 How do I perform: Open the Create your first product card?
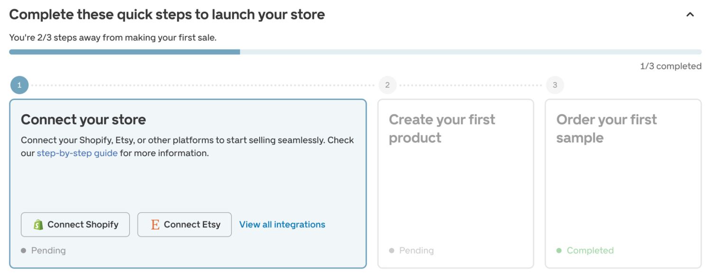pos(455,182)
